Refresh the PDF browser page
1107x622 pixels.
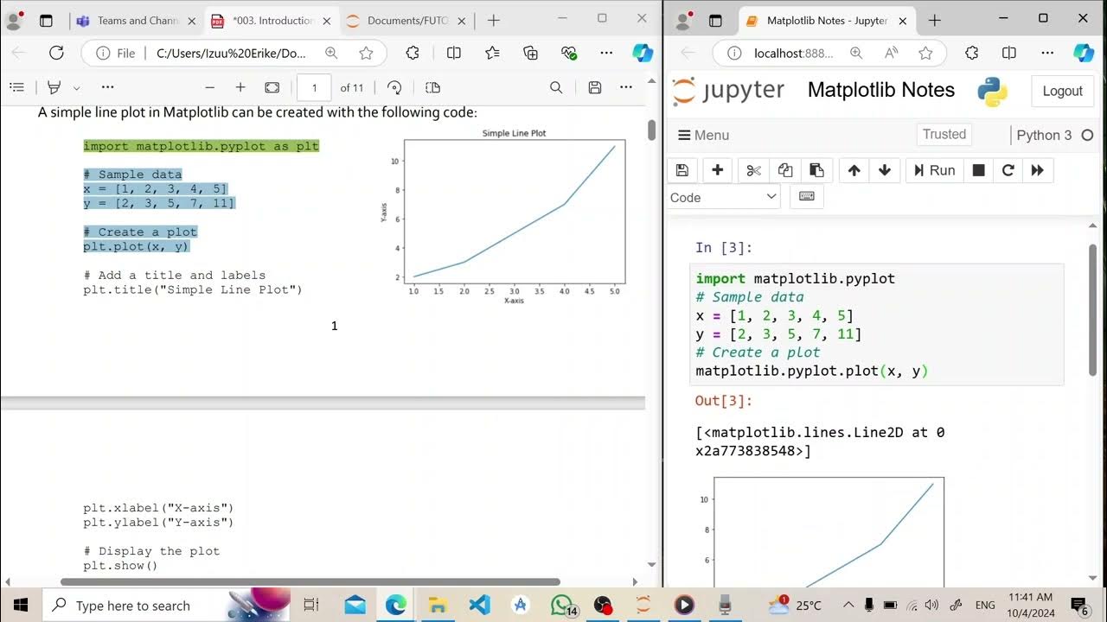[x=56, y=53]
